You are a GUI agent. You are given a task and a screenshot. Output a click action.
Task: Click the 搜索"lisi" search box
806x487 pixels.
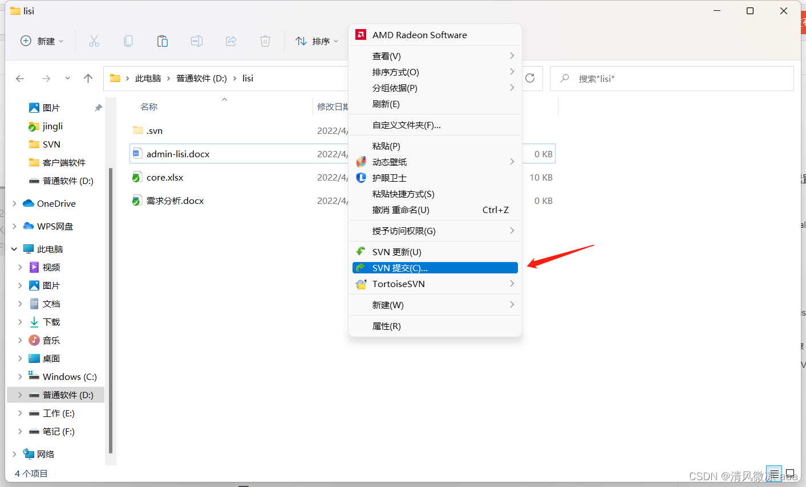coord(671,79)
